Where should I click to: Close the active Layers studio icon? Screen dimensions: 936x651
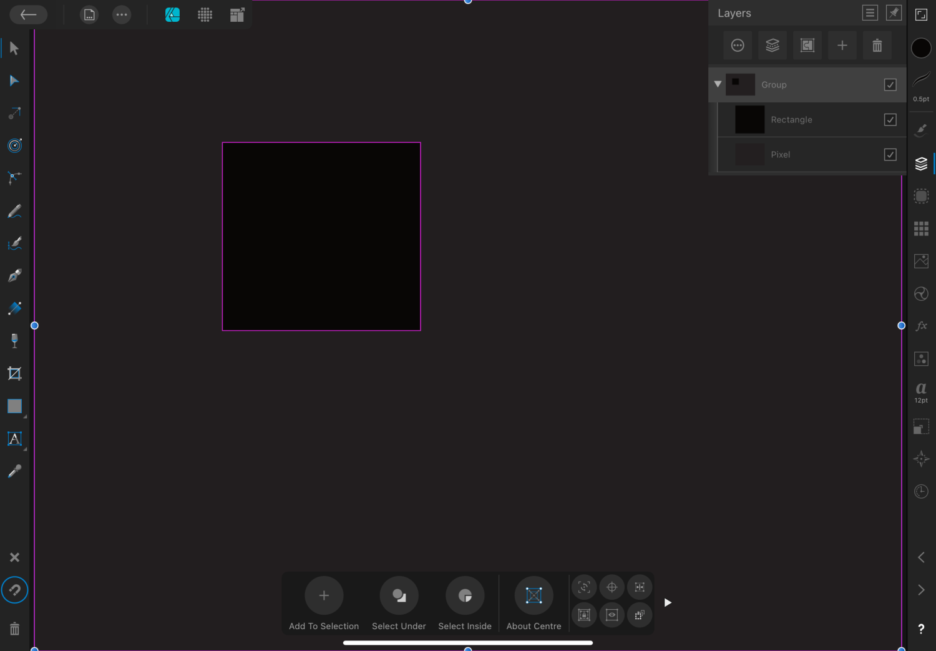(x=921, y=164)
